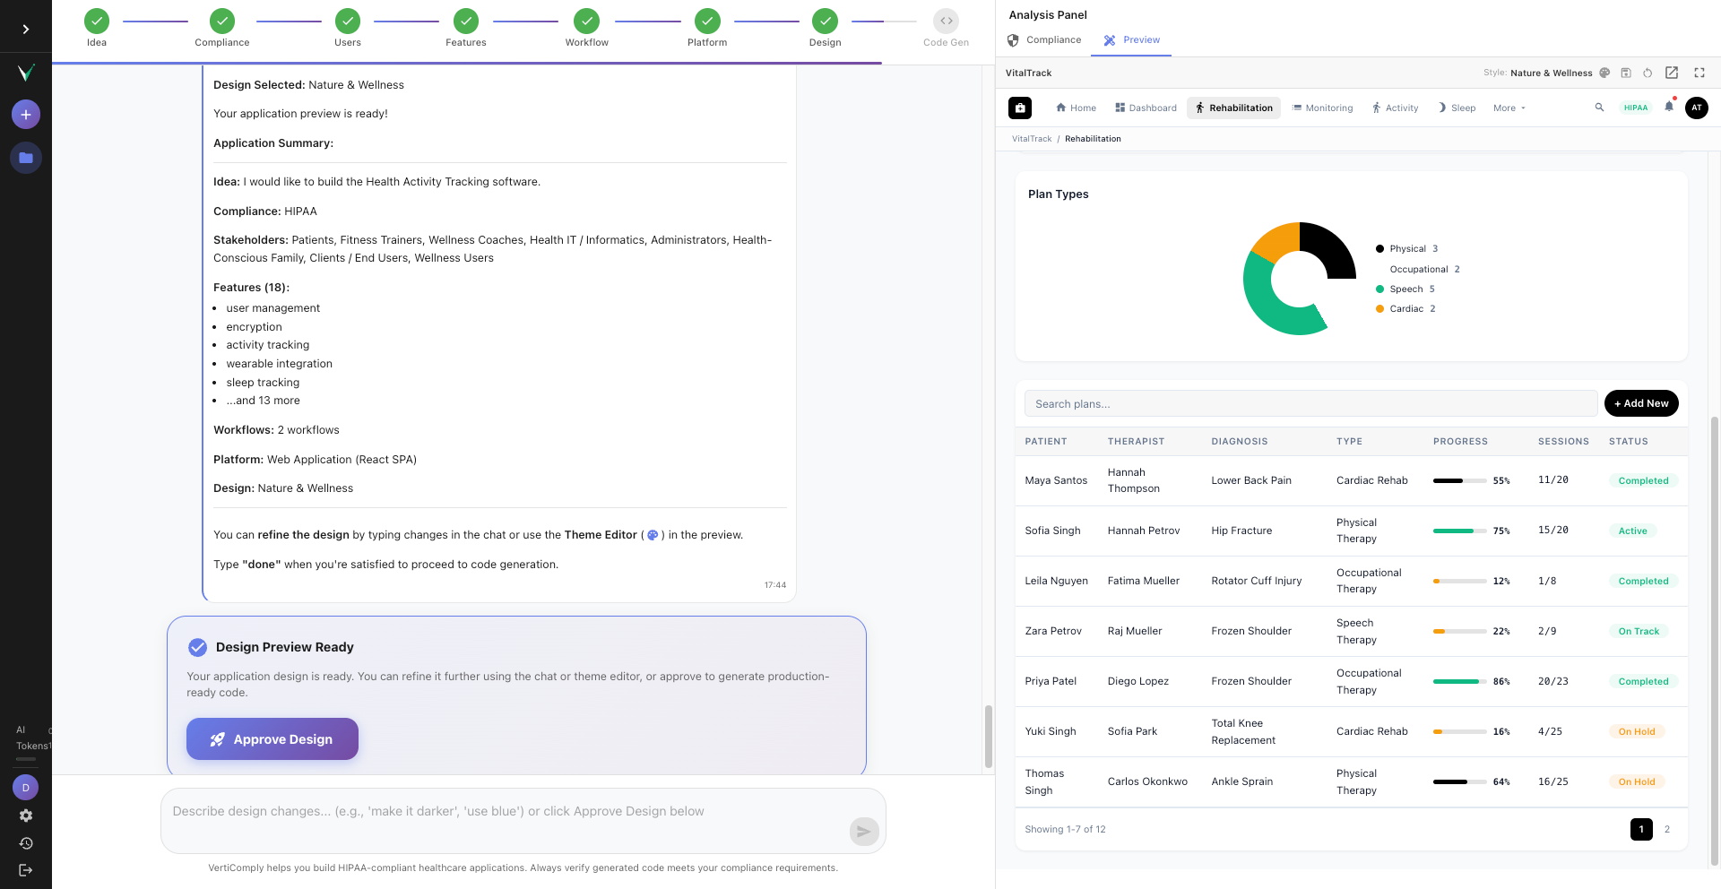Screen dimensions: 1721x889
Task: Click the Add New plan button
Action: 1641,403
